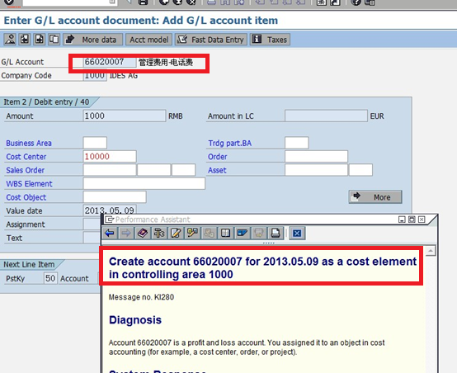
Task: Click the edit documentation pencil icon
Action: [x=176, y=233]
